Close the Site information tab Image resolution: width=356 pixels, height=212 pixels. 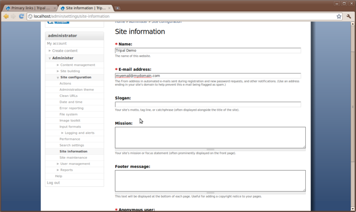click(x=109, y=8)
